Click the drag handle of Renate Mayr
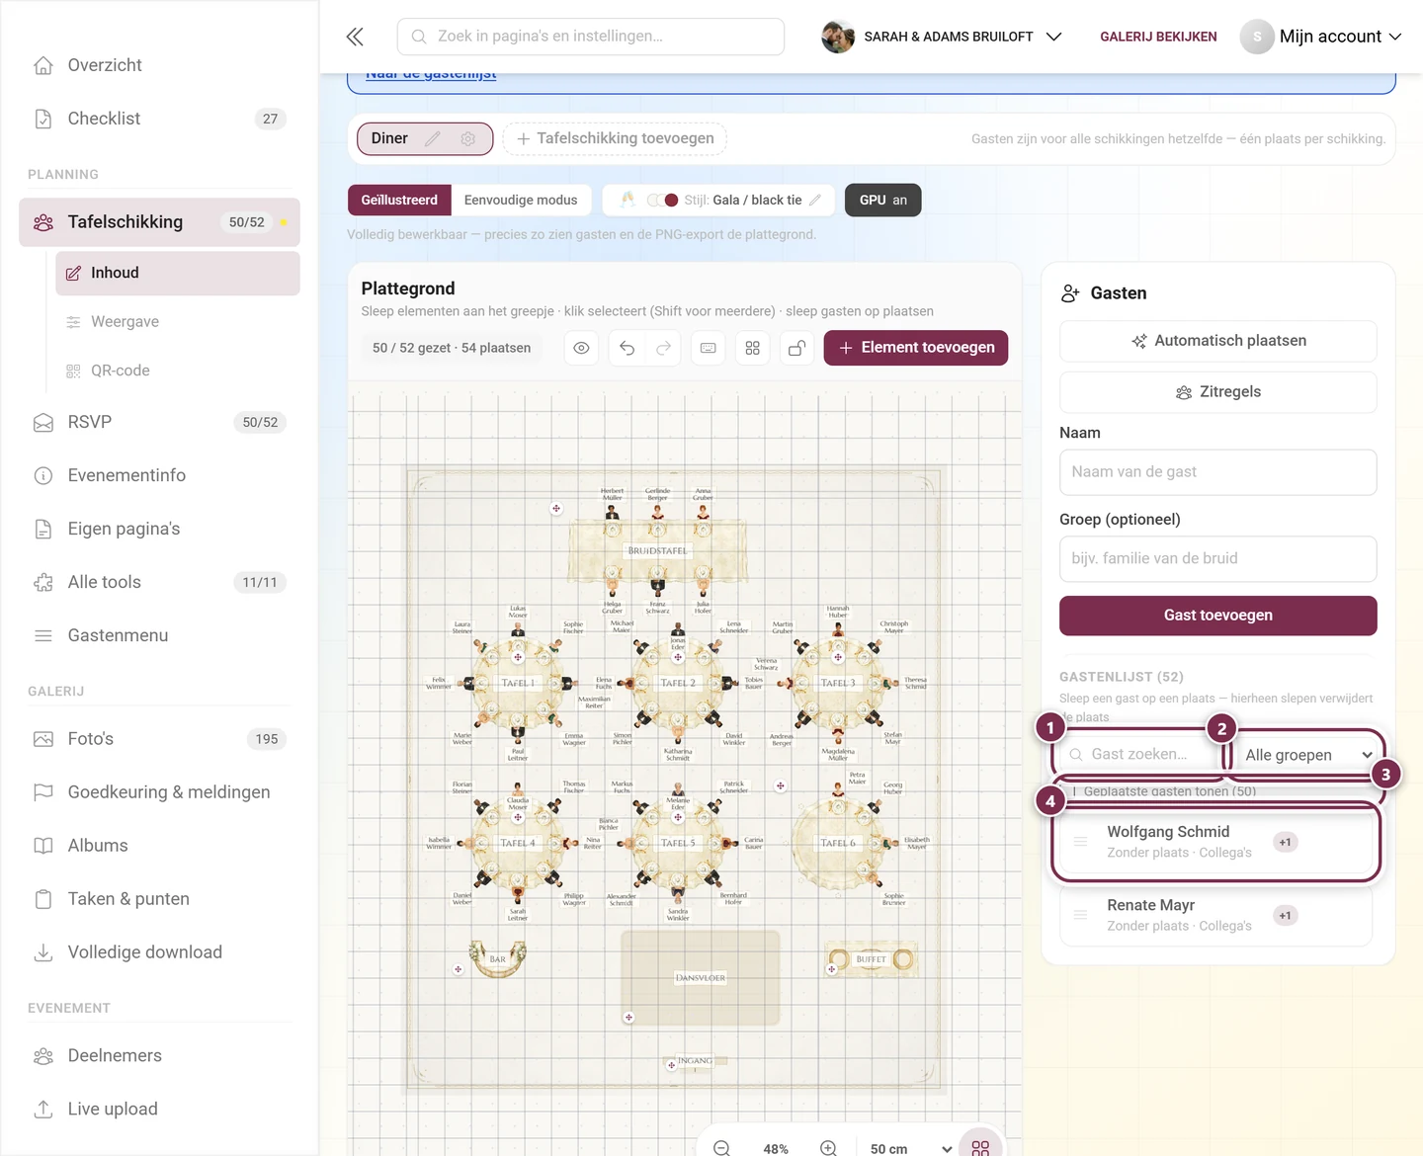 pyautogui.click(x=1081, y=915)
